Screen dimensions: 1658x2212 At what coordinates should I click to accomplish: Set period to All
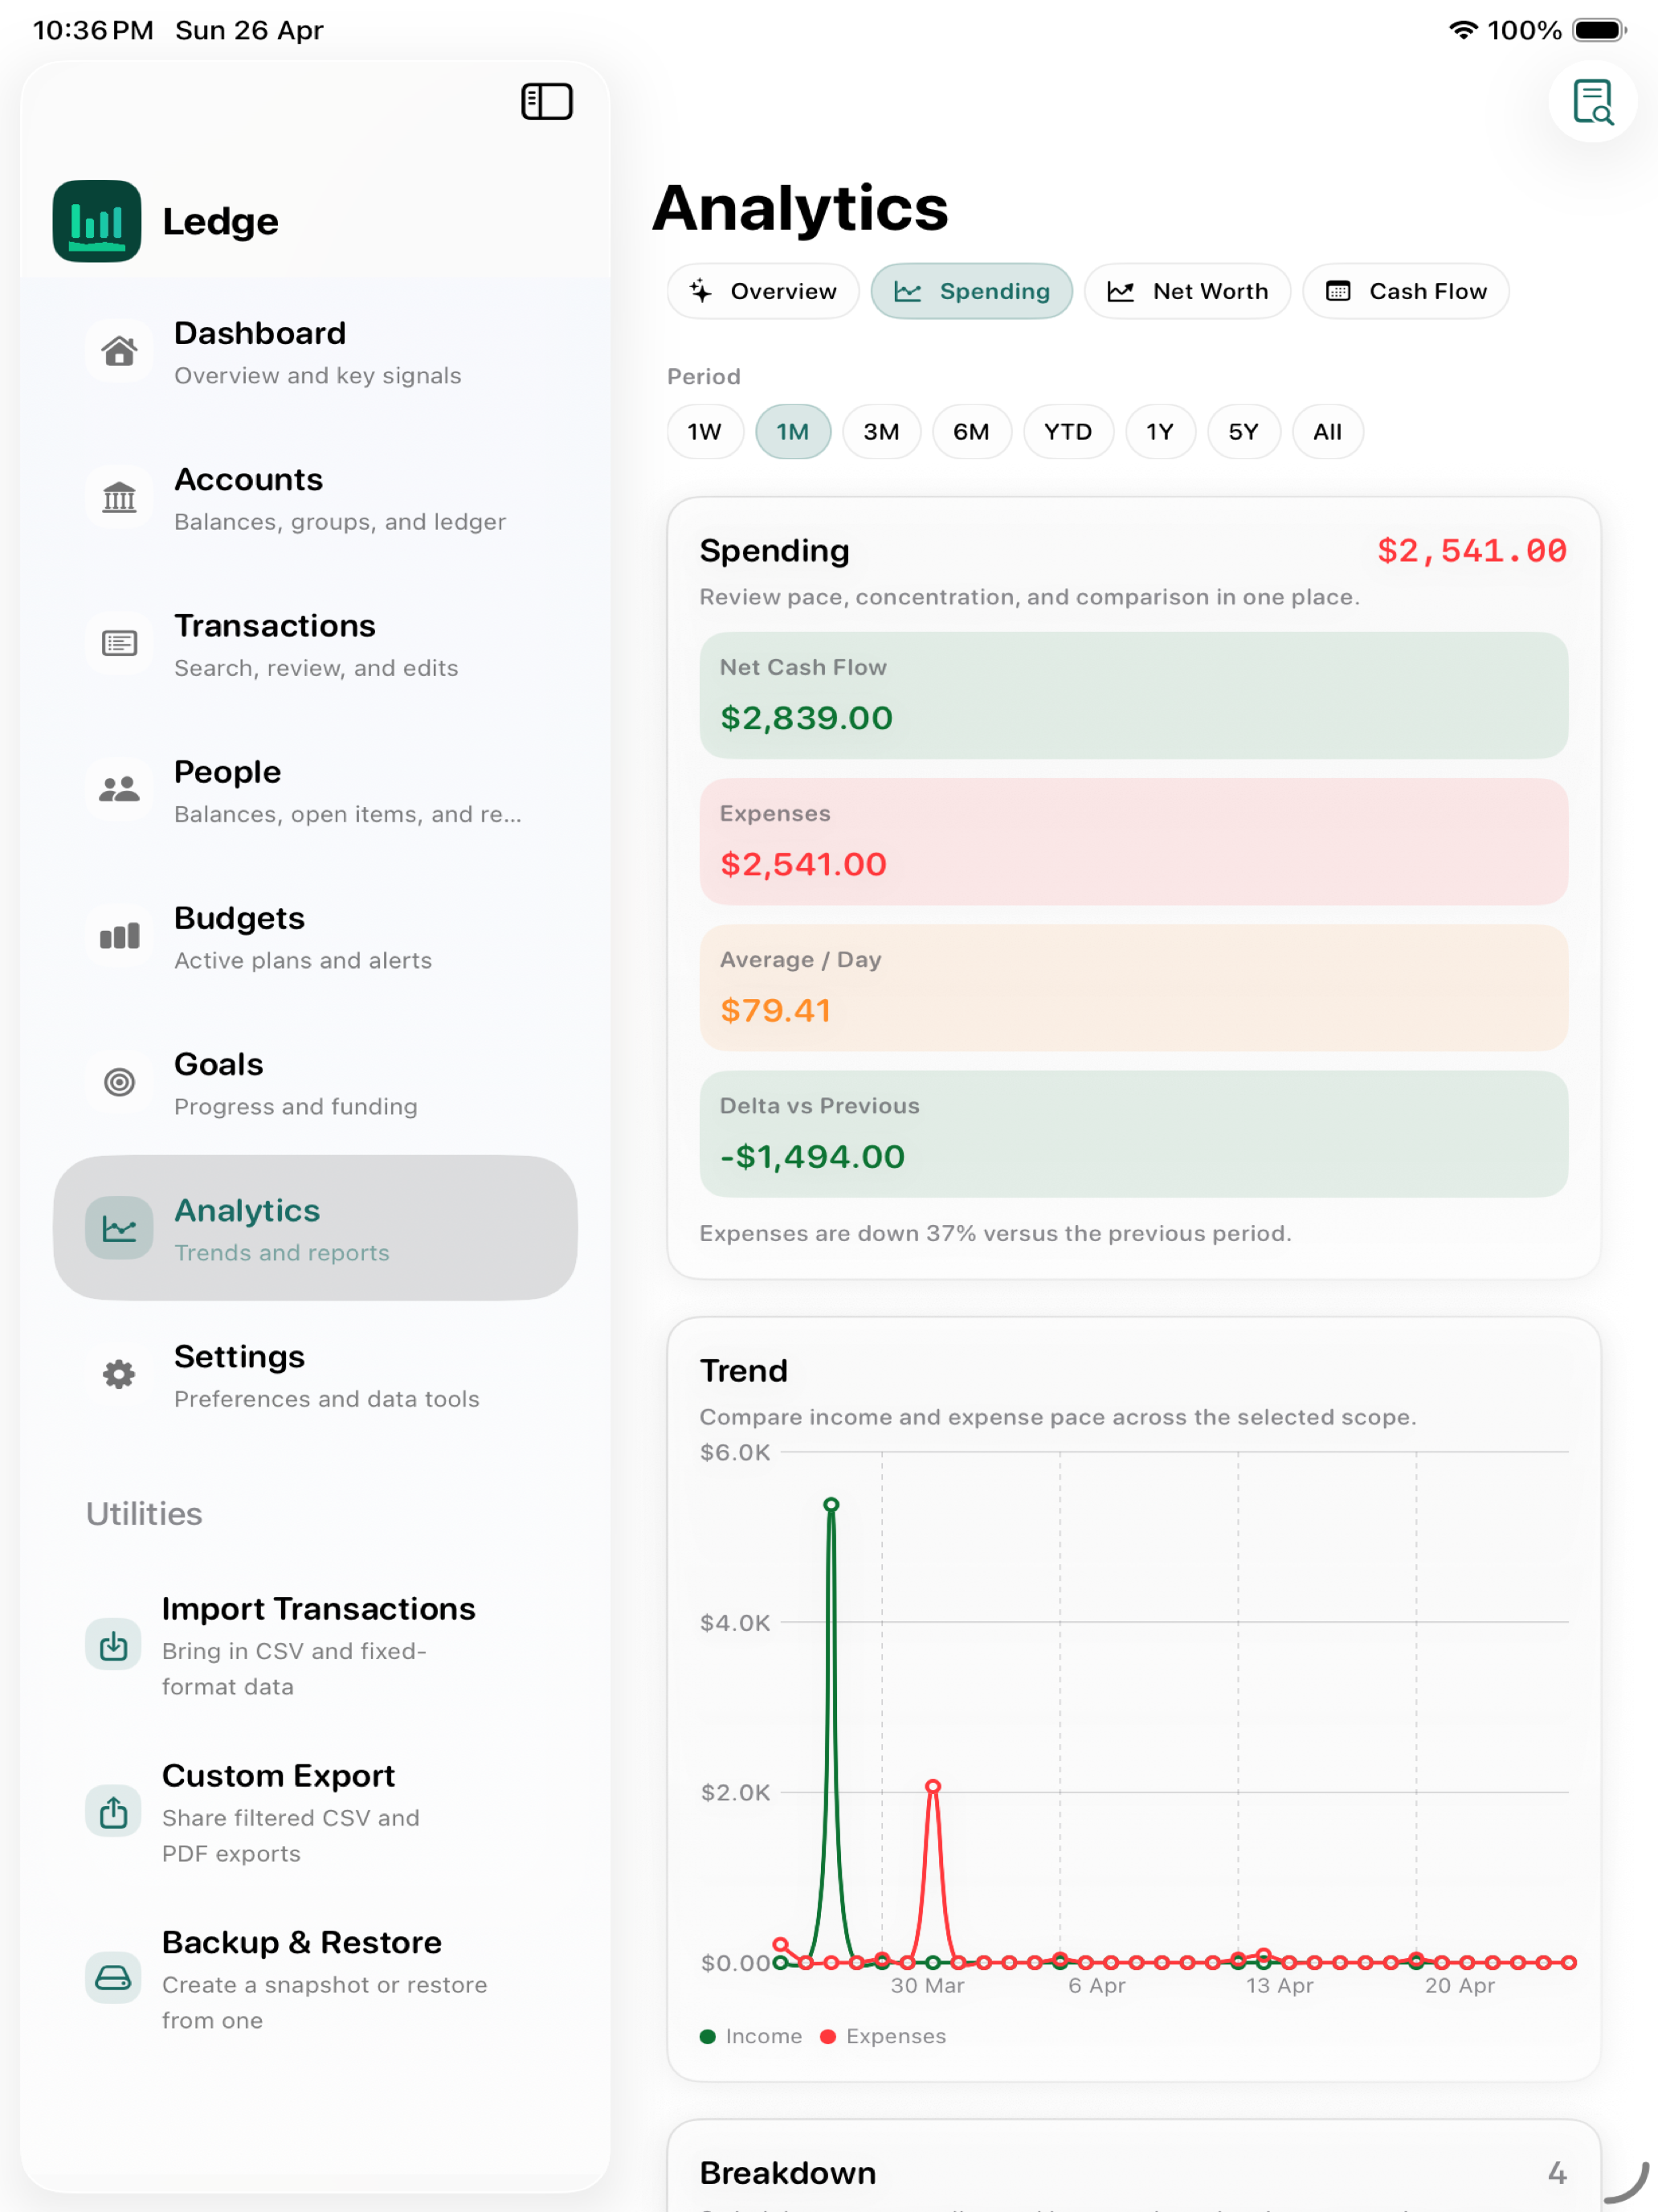click(1327, 432)
